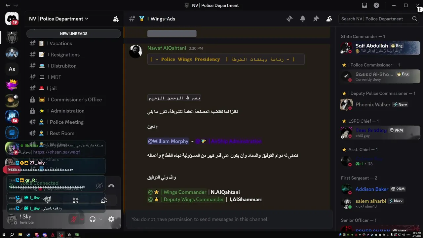This screenshot has width=423, height=238.
Task: Open notification settings bell icon
Action: point(303,19)
